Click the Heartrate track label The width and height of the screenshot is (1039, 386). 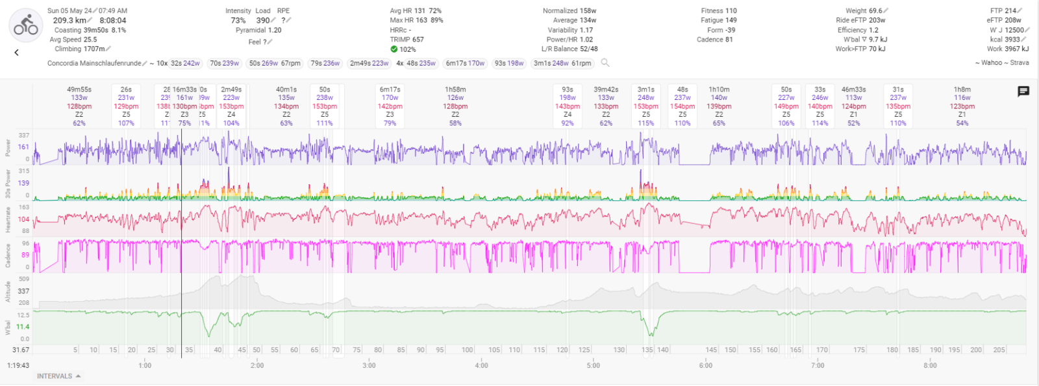8,220
